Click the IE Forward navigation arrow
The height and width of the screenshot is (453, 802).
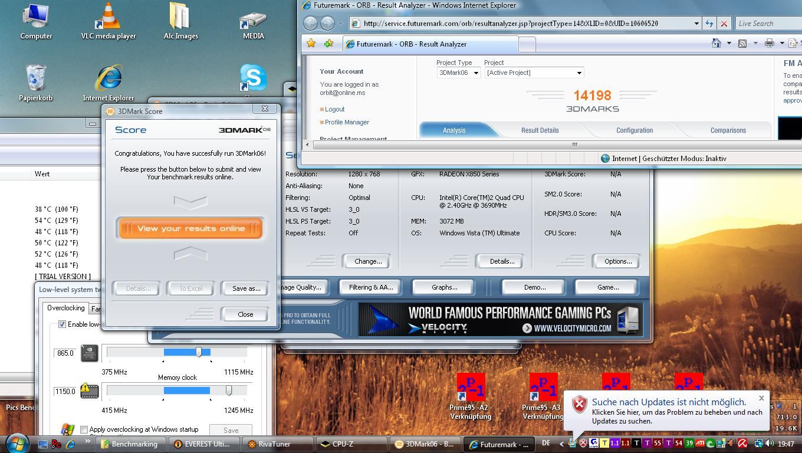(x=327, y=23)
